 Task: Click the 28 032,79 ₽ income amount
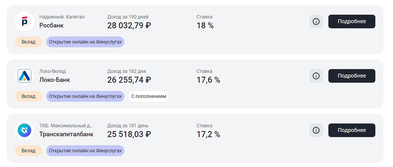click(129, 25)
